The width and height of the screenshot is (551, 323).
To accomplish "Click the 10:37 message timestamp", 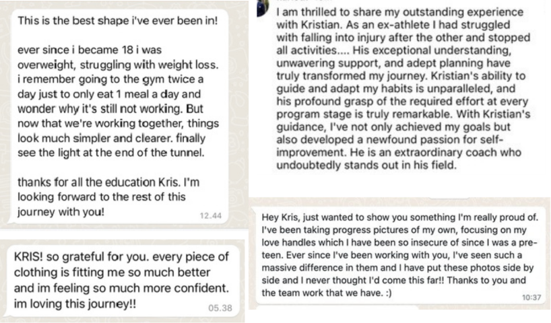I will tap(531, 297).
